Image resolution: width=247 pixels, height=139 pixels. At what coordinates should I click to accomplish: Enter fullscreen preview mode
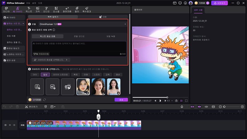pos(186,101)
